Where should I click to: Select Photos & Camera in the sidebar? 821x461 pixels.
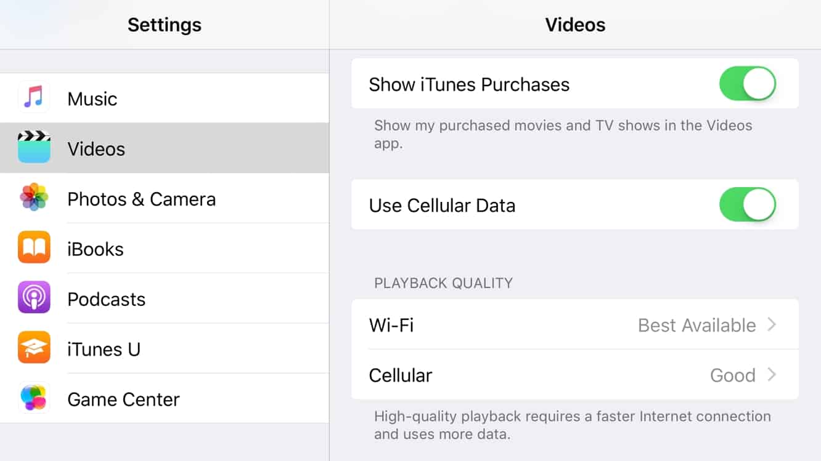point(141,199)
